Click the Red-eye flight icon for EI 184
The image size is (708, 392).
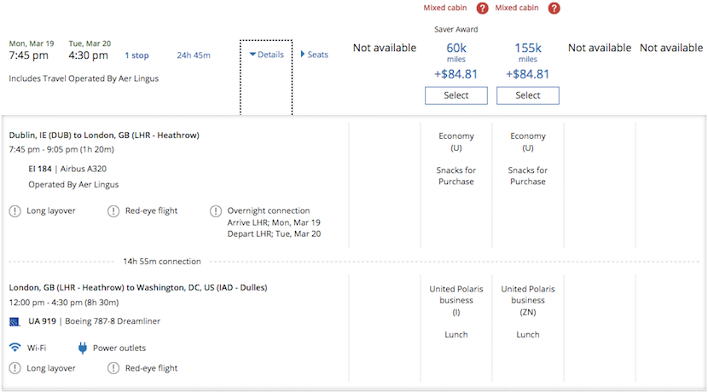pos(114,211)
